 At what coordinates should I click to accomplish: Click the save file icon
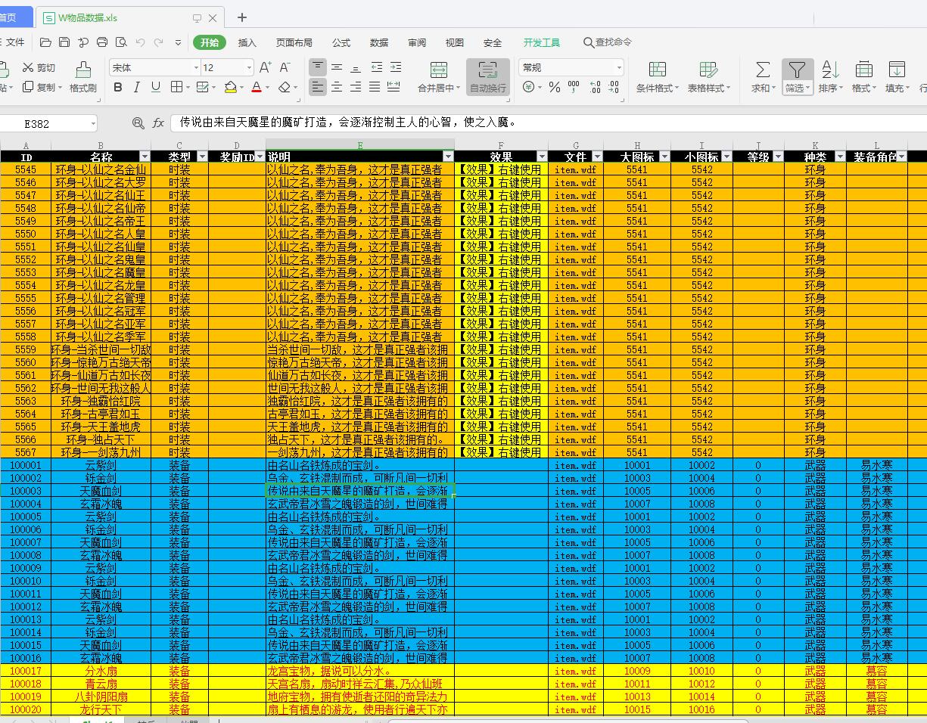[x=64, y=42]
